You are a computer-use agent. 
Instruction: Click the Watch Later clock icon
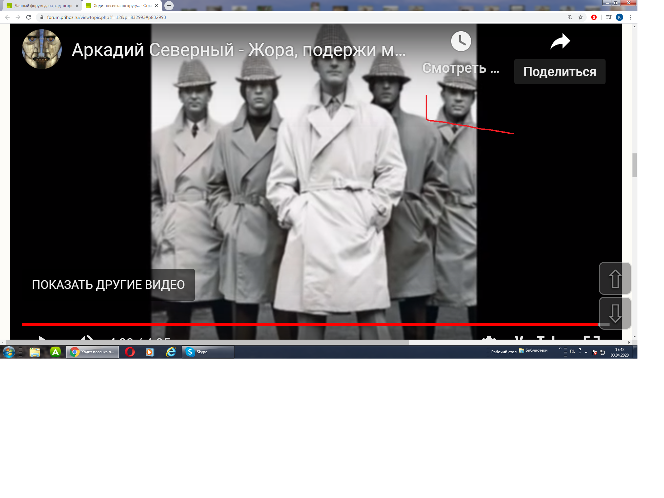tap(461, 41)
